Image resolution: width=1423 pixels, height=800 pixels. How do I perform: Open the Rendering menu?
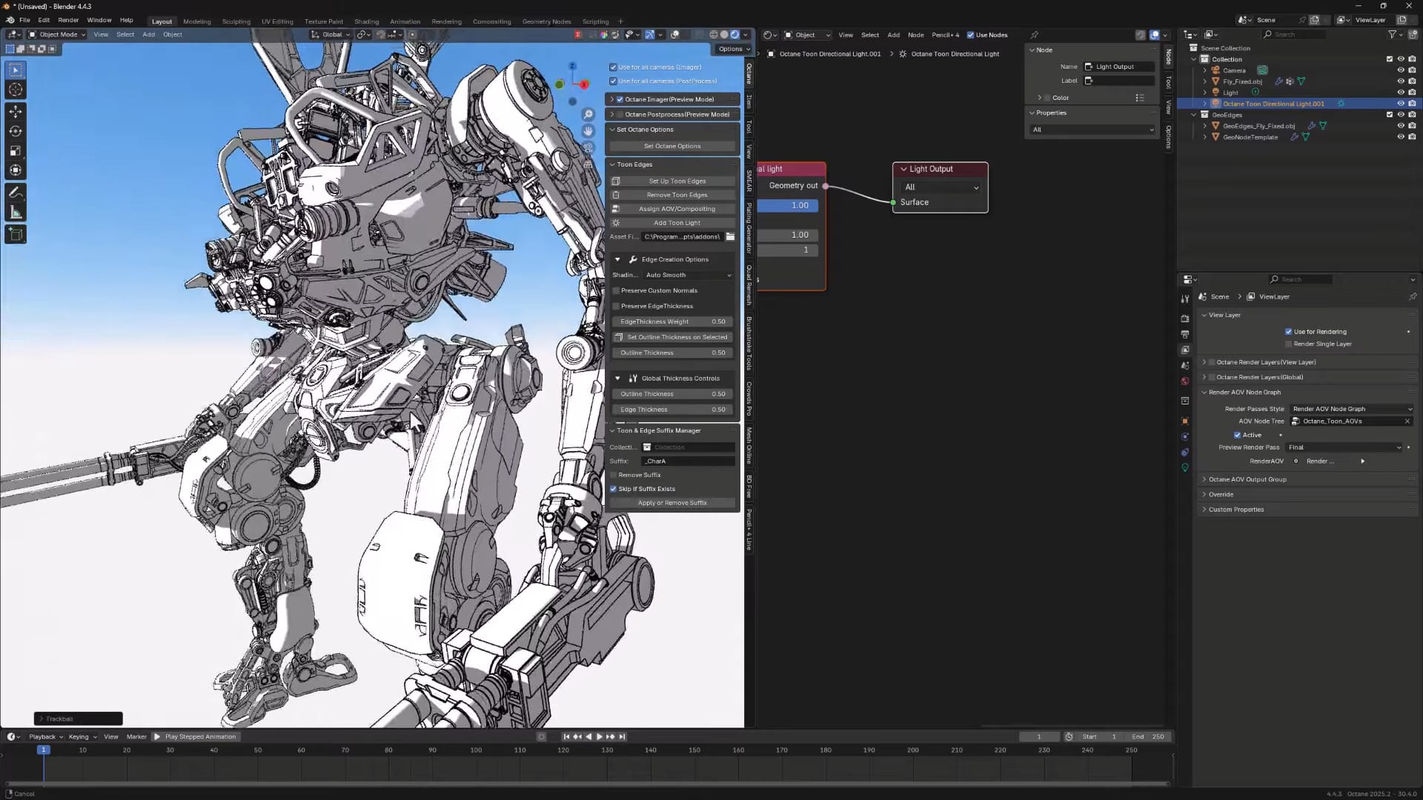(x=446, y=21)
